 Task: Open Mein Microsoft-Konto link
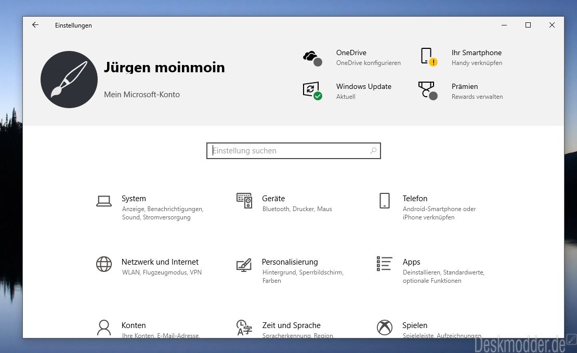(x=142, y=95)
